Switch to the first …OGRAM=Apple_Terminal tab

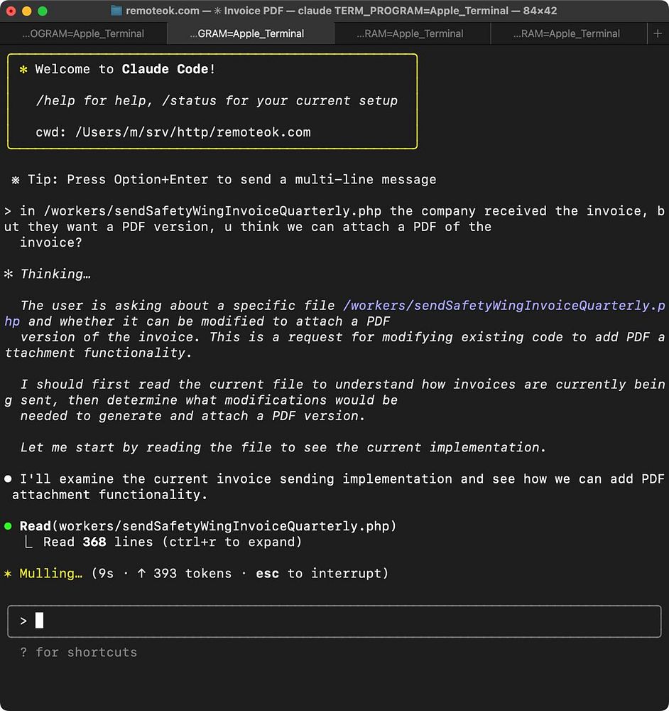[83, 33]
